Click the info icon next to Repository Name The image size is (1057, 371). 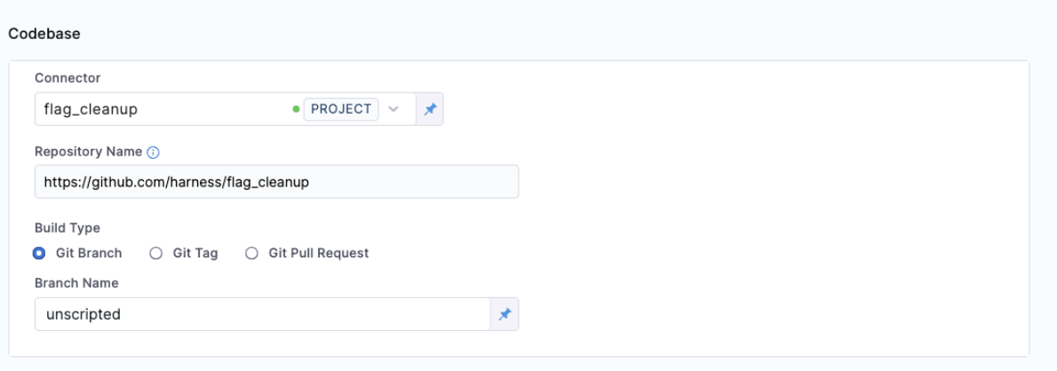(153, 153)
